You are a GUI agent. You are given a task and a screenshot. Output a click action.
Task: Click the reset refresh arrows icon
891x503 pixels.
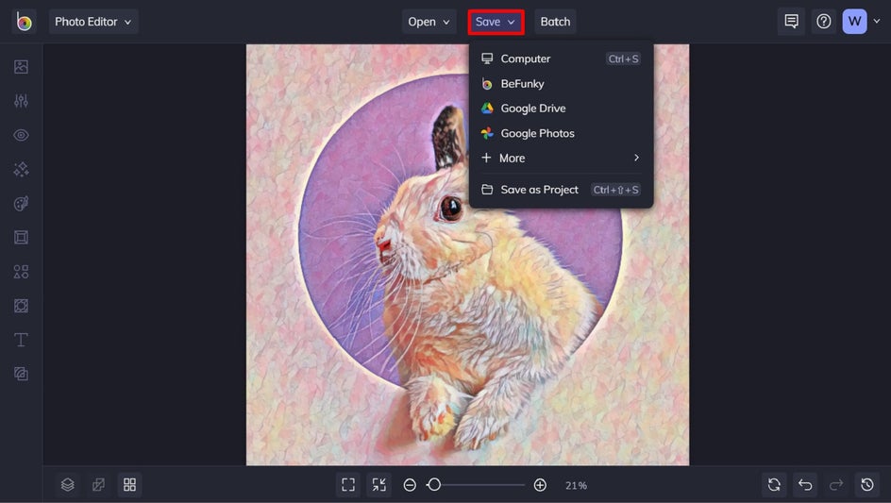pos(774,485)
